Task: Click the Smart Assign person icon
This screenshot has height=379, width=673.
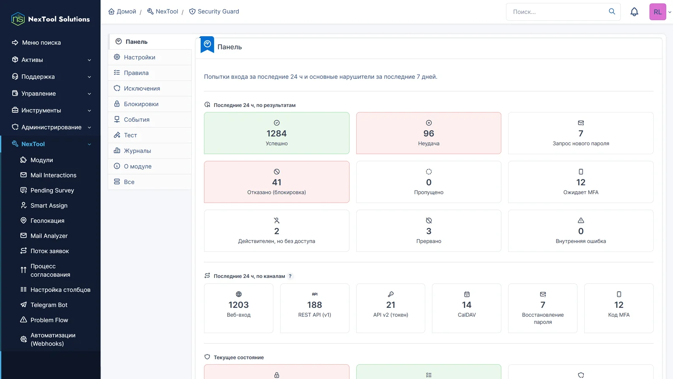Action: 24,205
